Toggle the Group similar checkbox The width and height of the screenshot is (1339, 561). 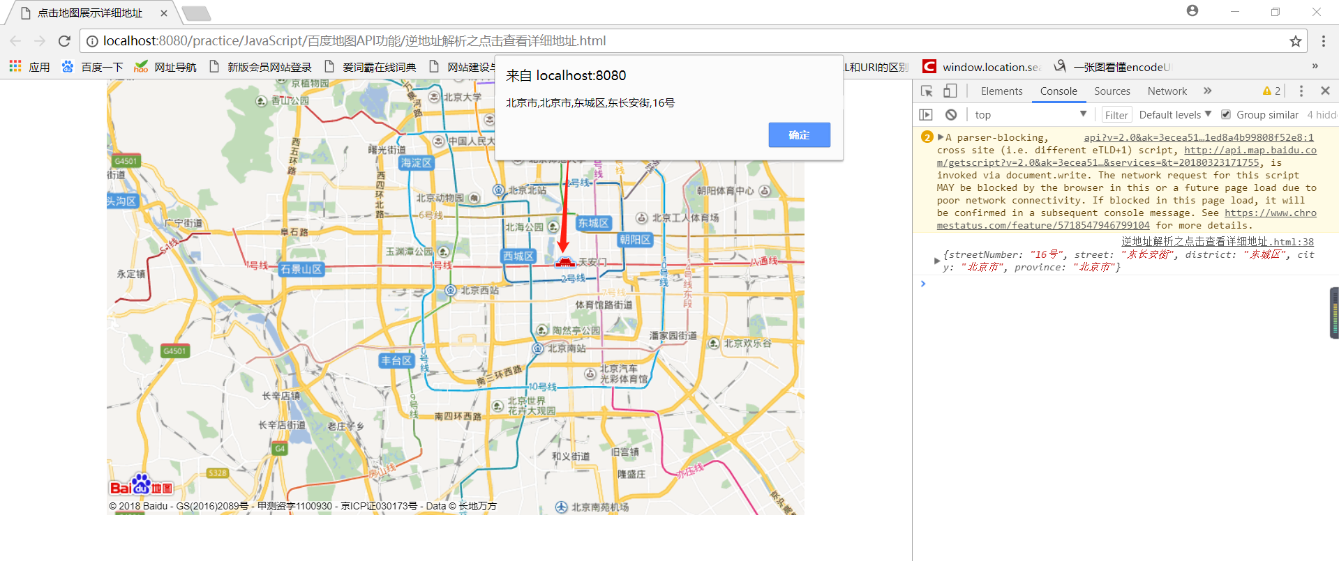pyautogui.click(x=1226, y=115)
